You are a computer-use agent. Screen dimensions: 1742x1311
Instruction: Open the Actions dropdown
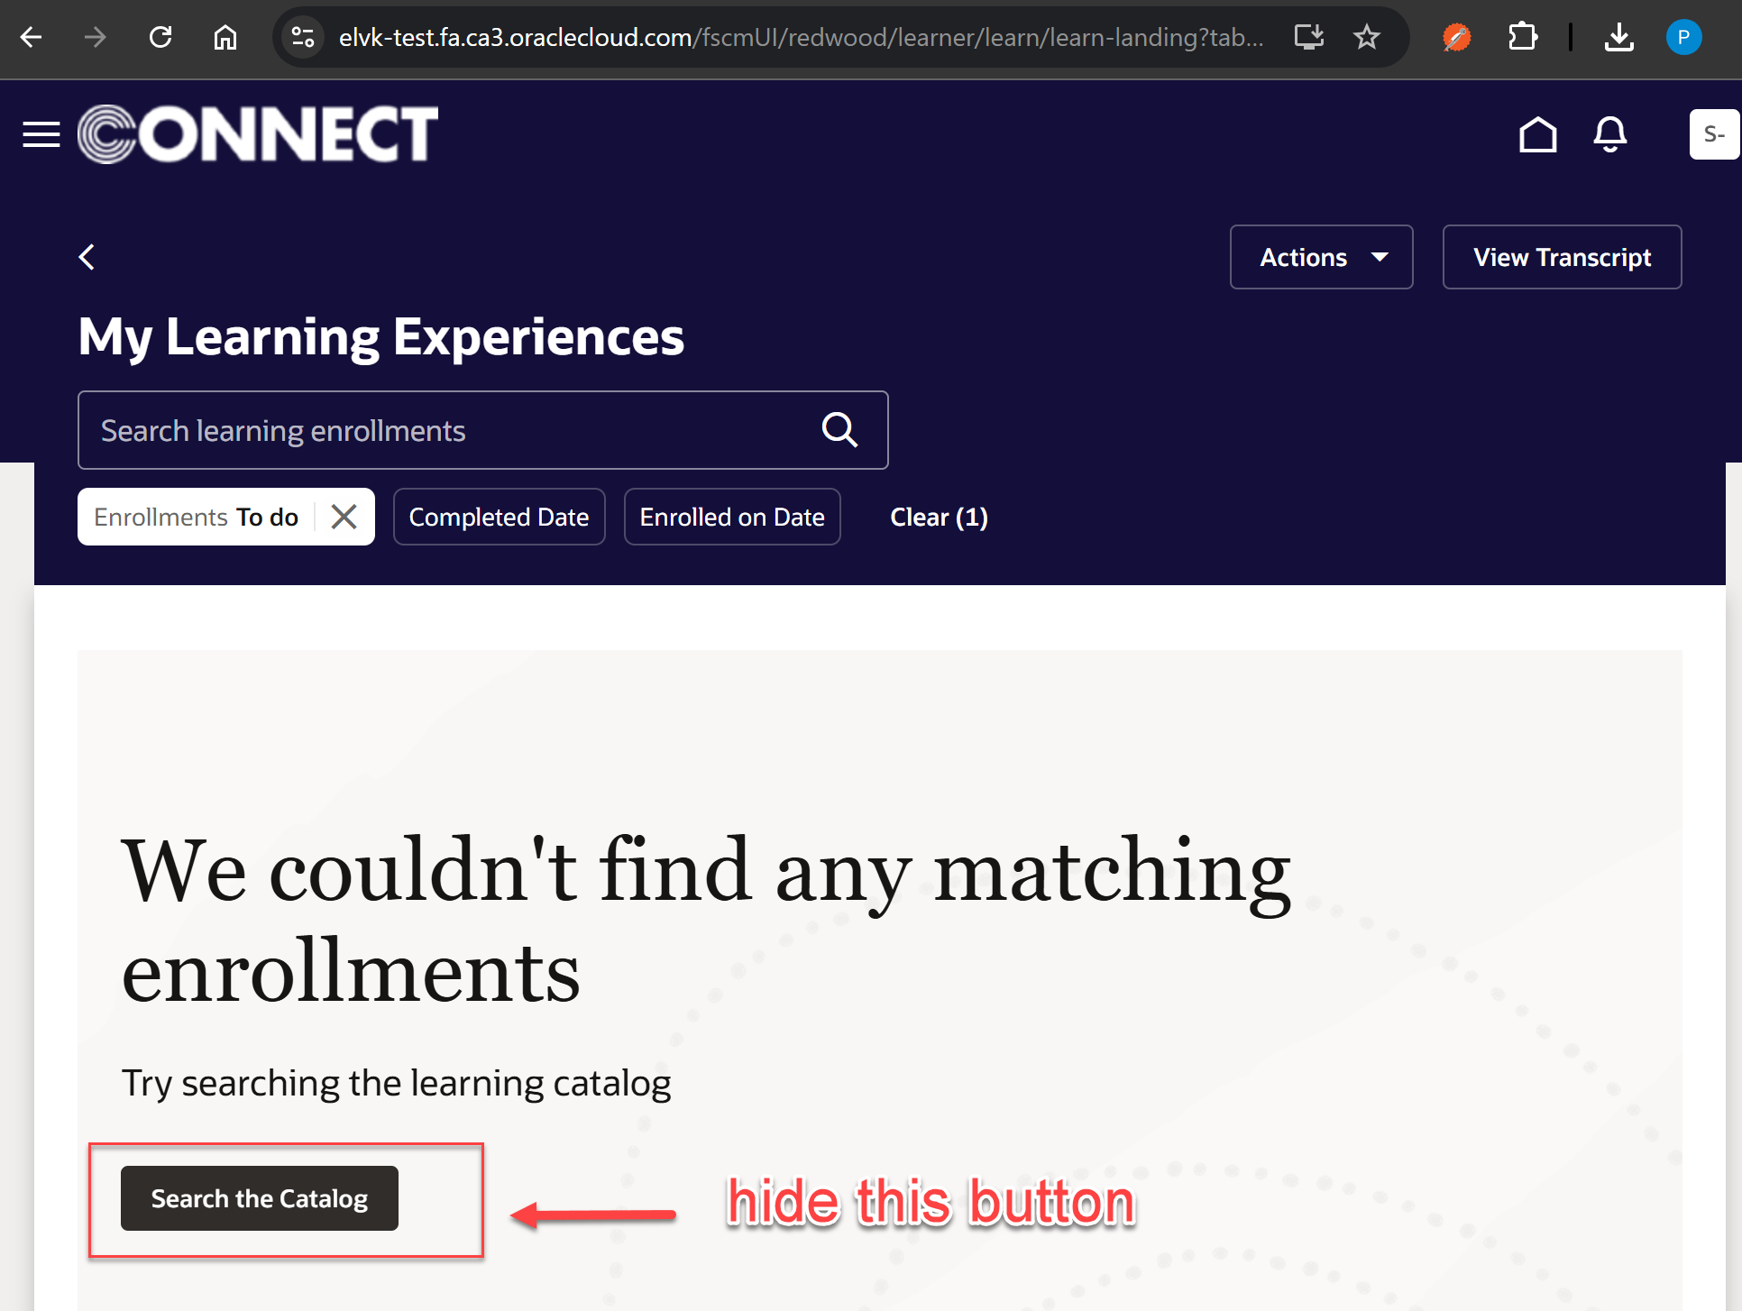1321,257
